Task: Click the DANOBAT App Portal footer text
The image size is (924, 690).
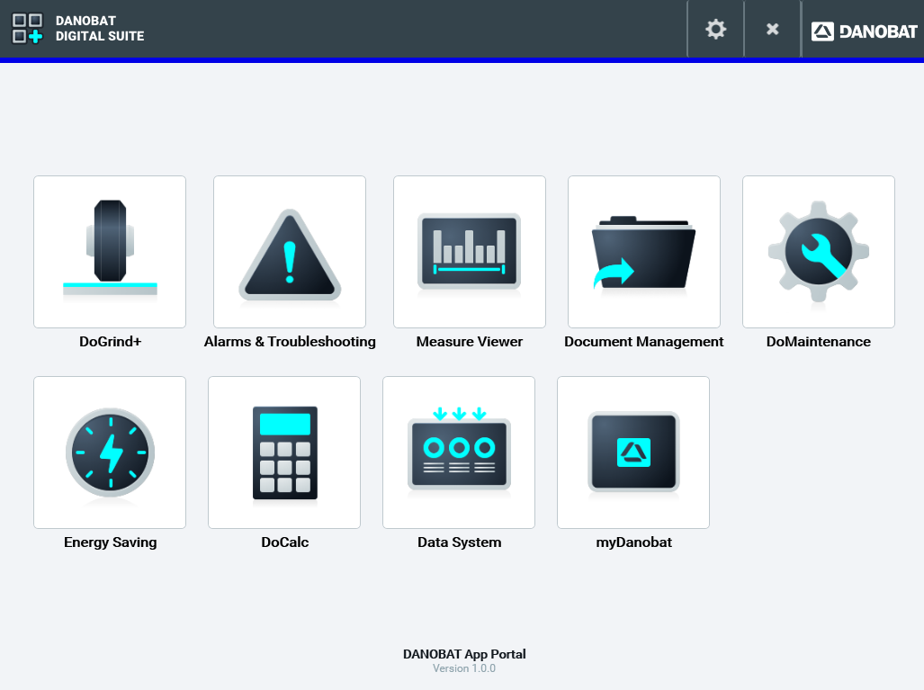Action: [x=464, y=654]
